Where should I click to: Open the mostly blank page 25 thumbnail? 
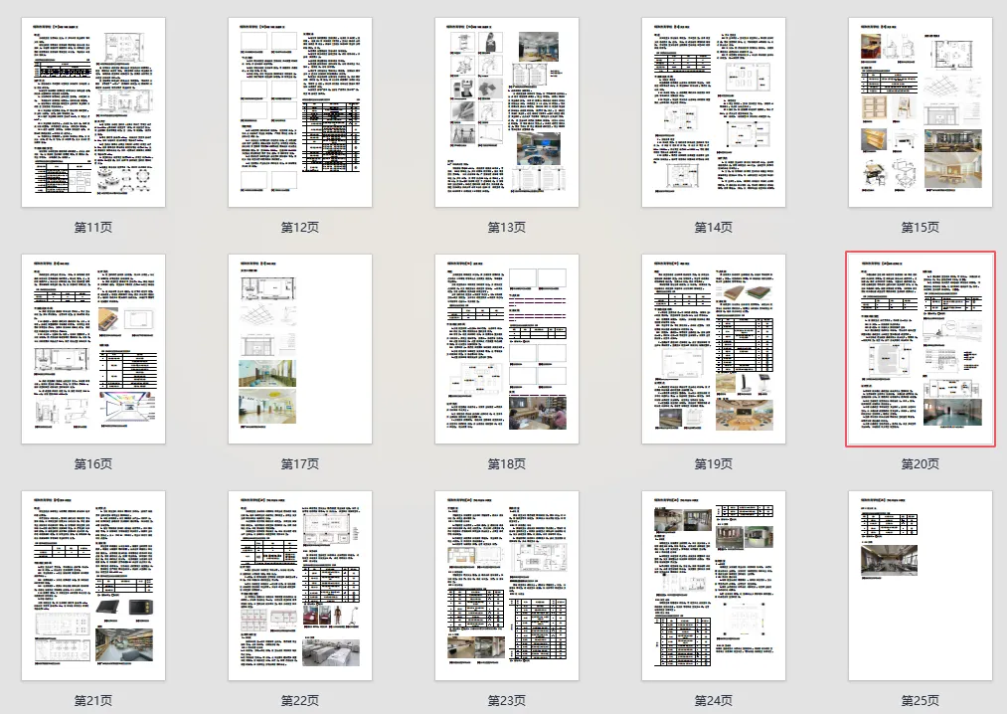pos(920,586)
